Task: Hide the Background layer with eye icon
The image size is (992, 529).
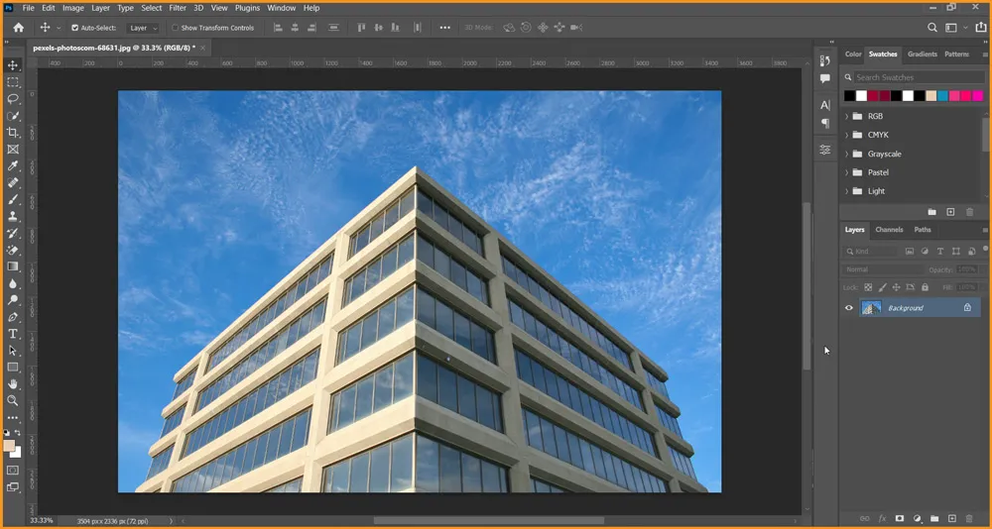Action: (x=848, y=308)
